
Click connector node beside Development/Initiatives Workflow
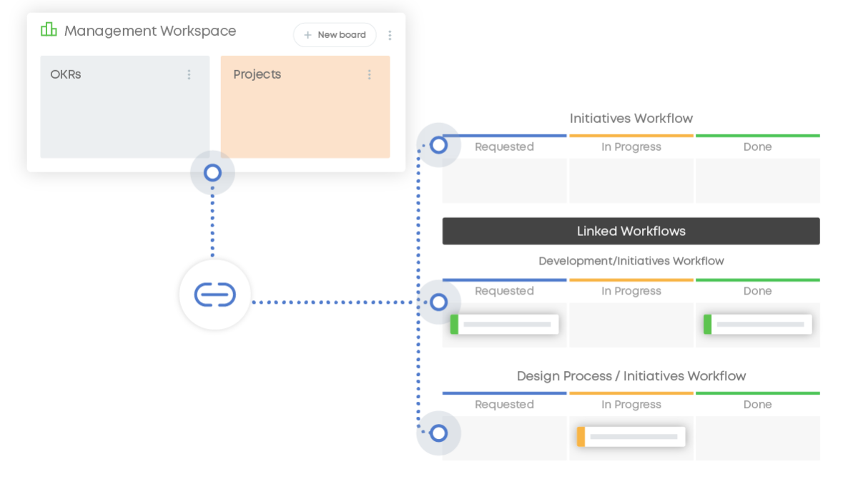(438, 302)
